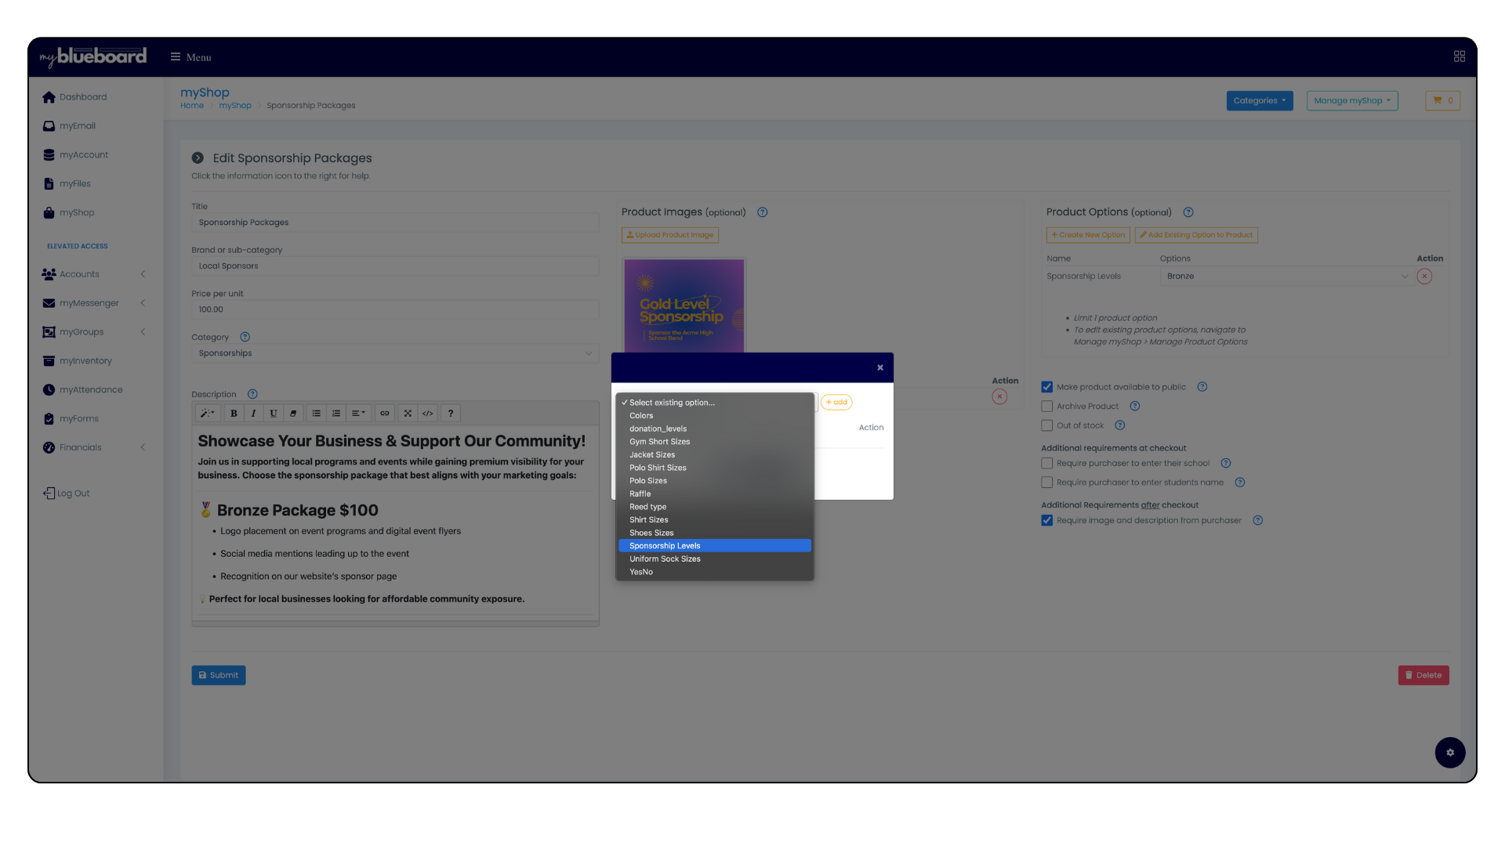Click the Italic formatting icon
Screen dimensions: 1505x846
tap(253, 414)
